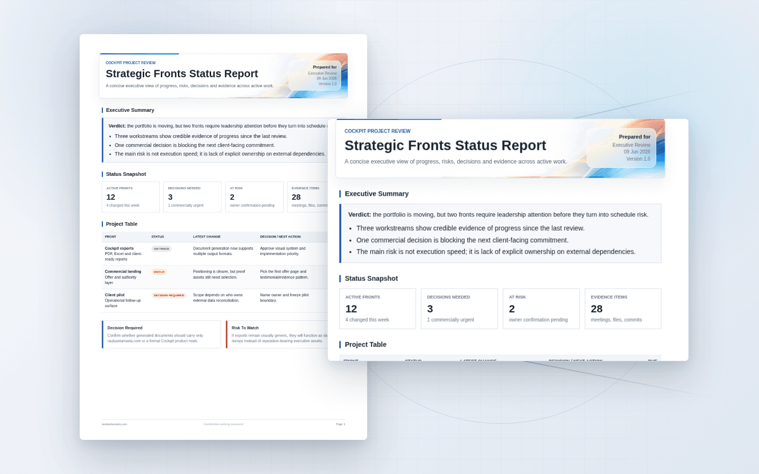Click "Three workstreams show" bullet in zoomed preview
Image resolution: width=759 pixels, height=474 pixels.
click(x=470, y=228)
